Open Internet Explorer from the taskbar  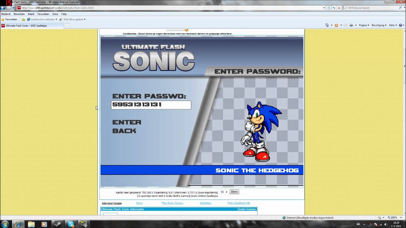[x=18, y=224]
